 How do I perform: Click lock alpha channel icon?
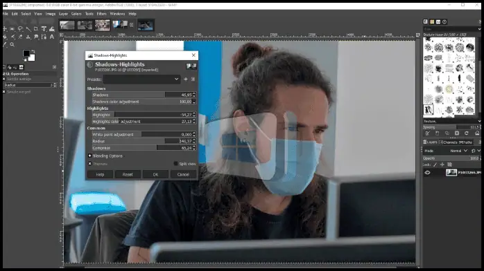pyautogui.click(x=450, y=165)
